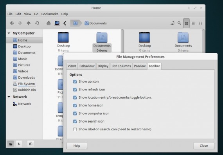Open the Edit menu
The image size is (223, 155).
18,14
